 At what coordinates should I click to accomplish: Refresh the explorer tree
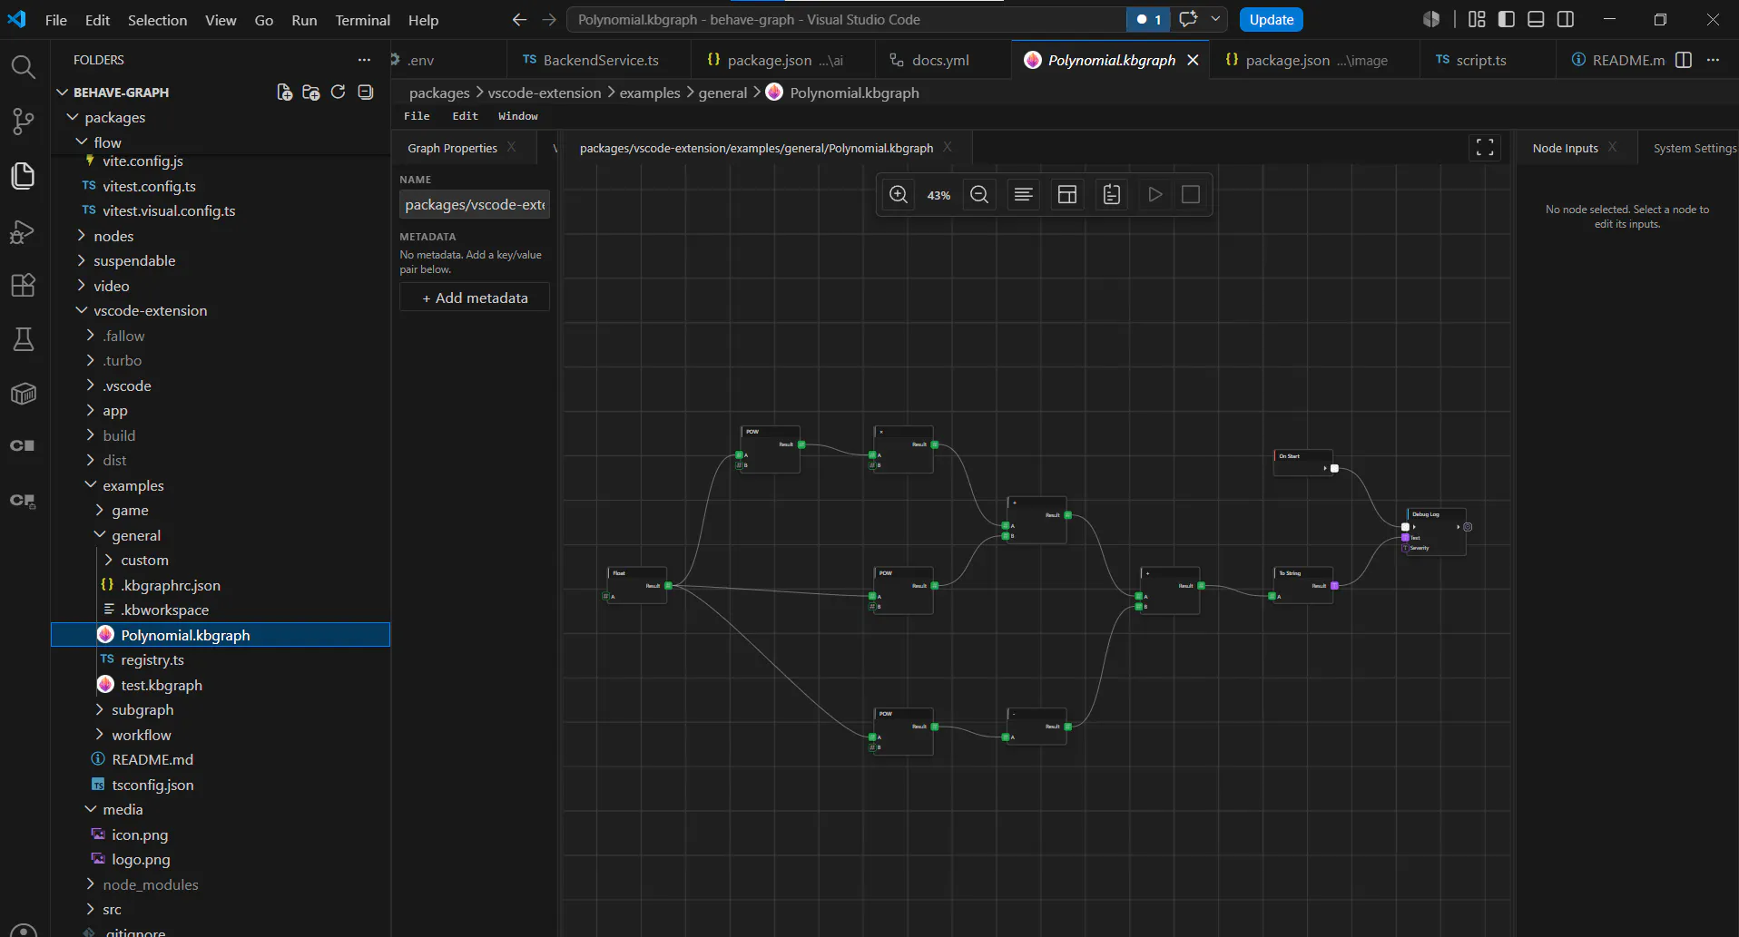[x=339, y=93]
